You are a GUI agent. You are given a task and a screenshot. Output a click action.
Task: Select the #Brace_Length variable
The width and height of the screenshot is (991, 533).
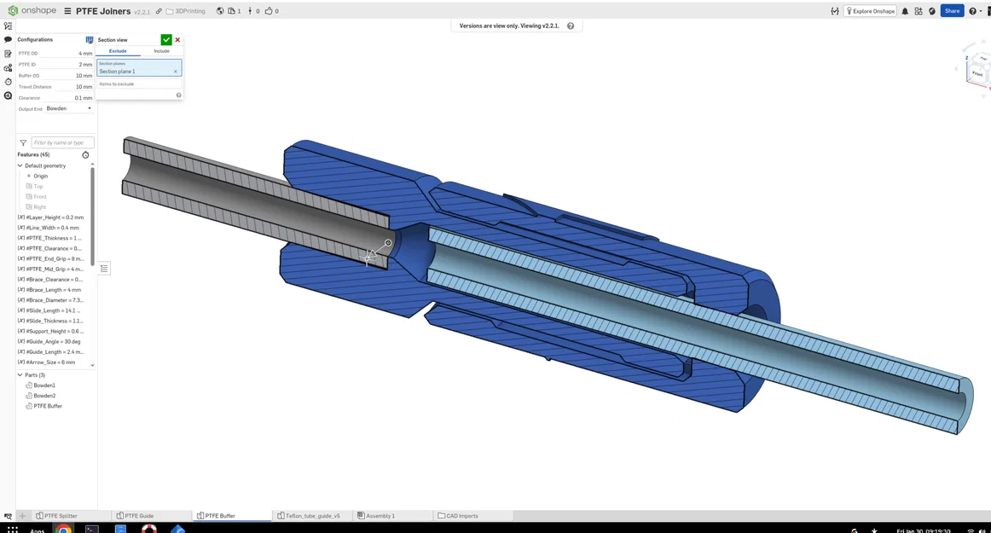[50, 290]
